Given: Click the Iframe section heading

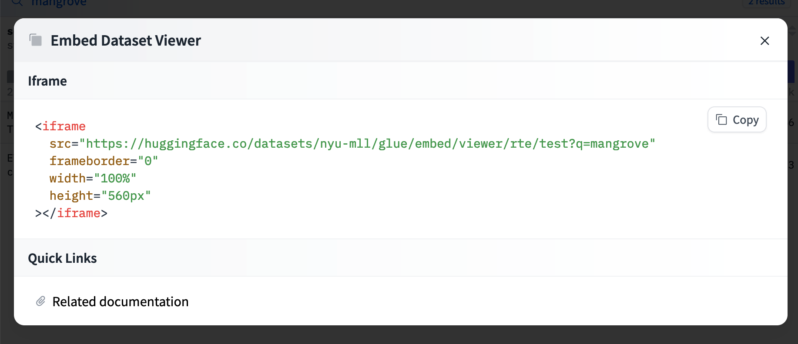Looking at the screenshot, I should coord(47,81).
